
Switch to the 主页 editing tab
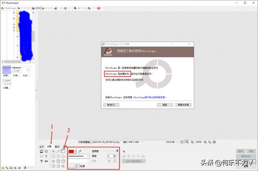[42, 147]
